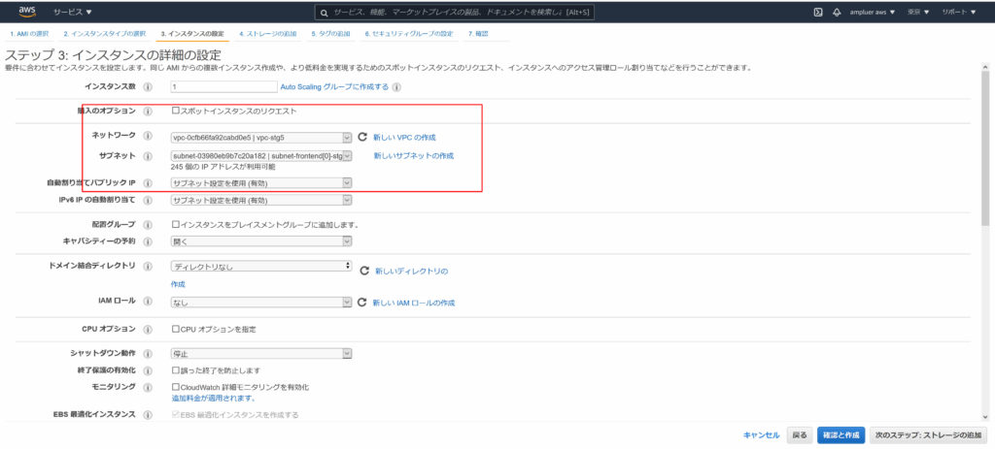This screenshot has height=449, width=995.
Task: Click info icon next to インスタンス数
Action: click(148, 86)
